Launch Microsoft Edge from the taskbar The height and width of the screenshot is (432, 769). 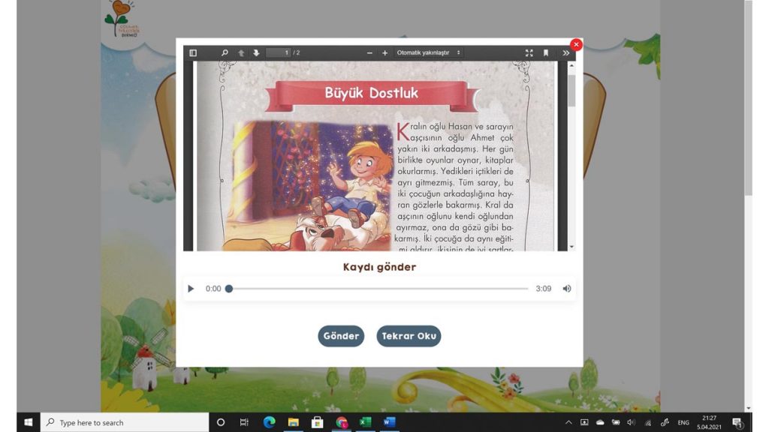click(269, 422)
